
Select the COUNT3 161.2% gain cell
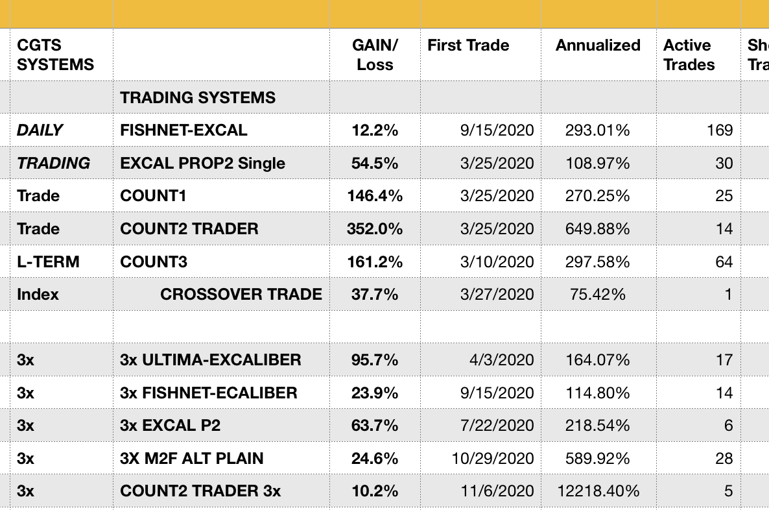coord(375,262)
